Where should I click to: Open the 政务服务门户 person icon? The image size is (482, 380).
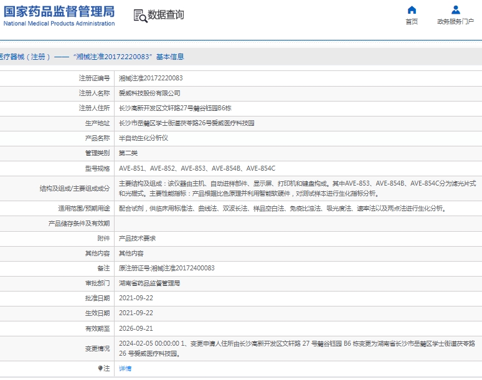click(456, 10)
